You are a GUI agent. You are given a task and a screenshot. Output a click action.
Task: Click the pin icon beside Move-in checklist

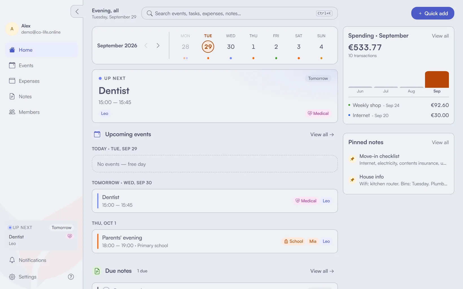click(352, 159)
